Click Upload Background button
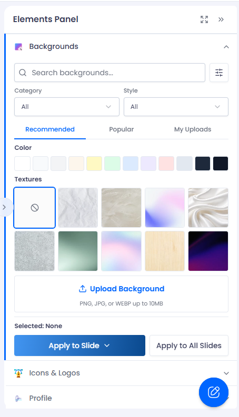Screen dimensions: 239x417 pyautogui.click(x=122, y=294)
